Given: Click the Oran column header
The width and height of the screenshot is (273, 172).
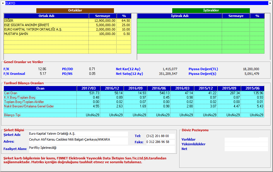Looking at the screenshot, I should pyautogui.click(x=40, y=88).
